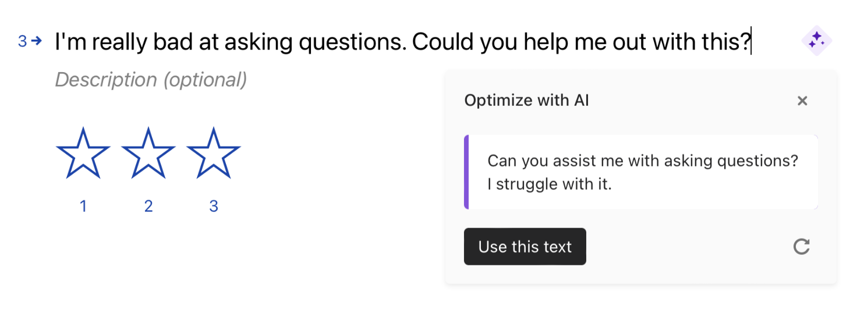Regenerate the AI suggestion with refresh icon
864x320 pixels.
pyautogui.click(x=802, y=247)
